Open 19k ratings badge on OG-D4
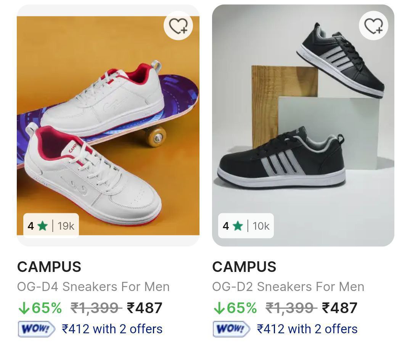Screen dimensions: 402x347 tap(66, 226)
